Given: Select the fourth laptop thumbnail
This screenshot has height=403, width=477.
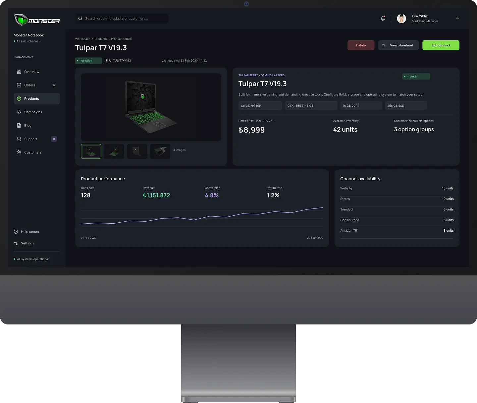Looking at the screenshot, I should 160,151.
